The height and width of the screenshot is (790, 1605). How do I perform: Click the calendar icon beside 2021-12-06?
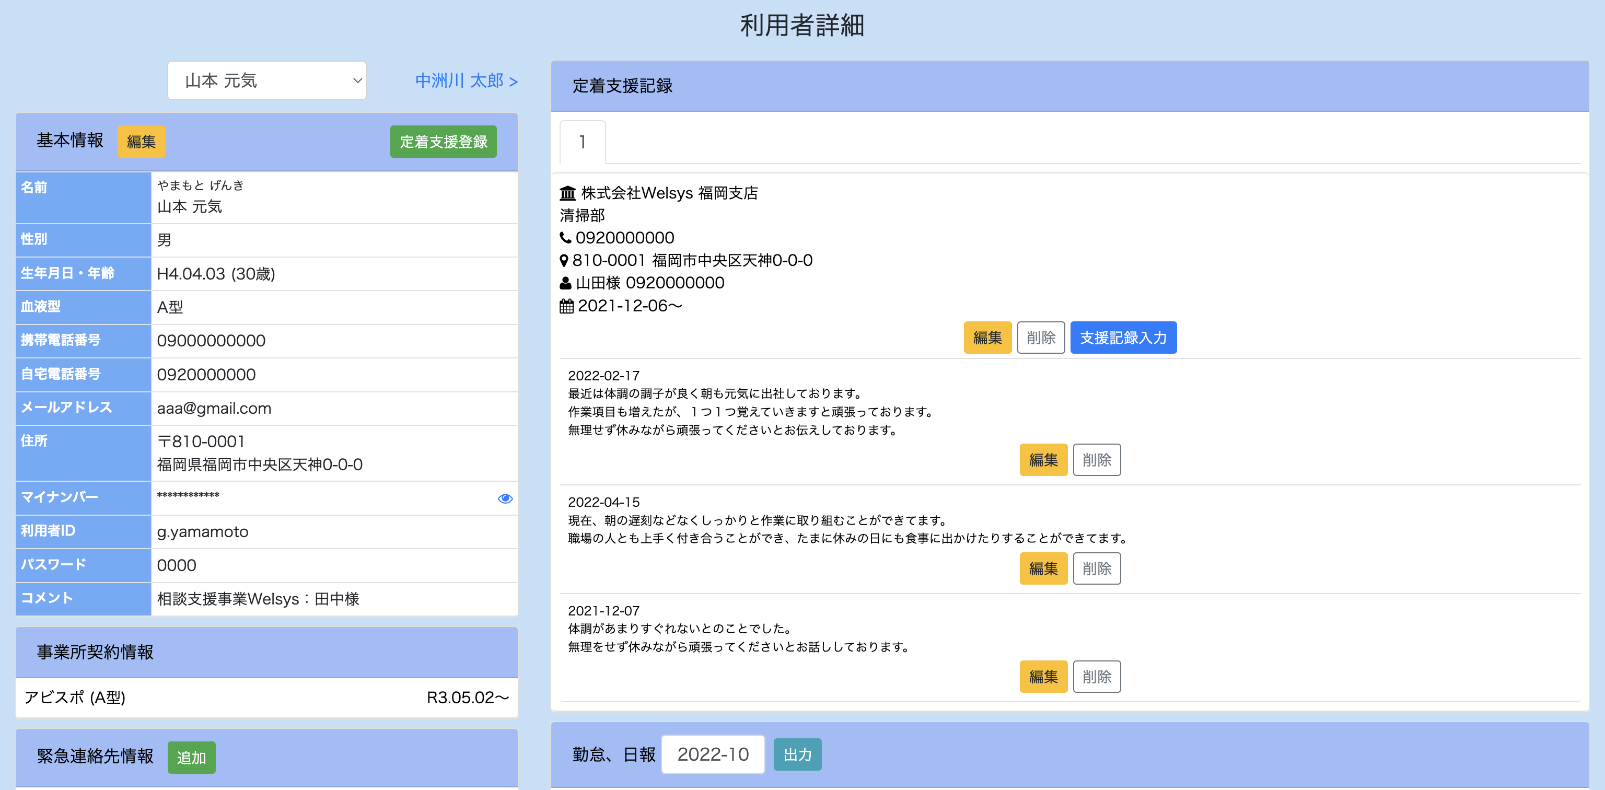point(566,306)
